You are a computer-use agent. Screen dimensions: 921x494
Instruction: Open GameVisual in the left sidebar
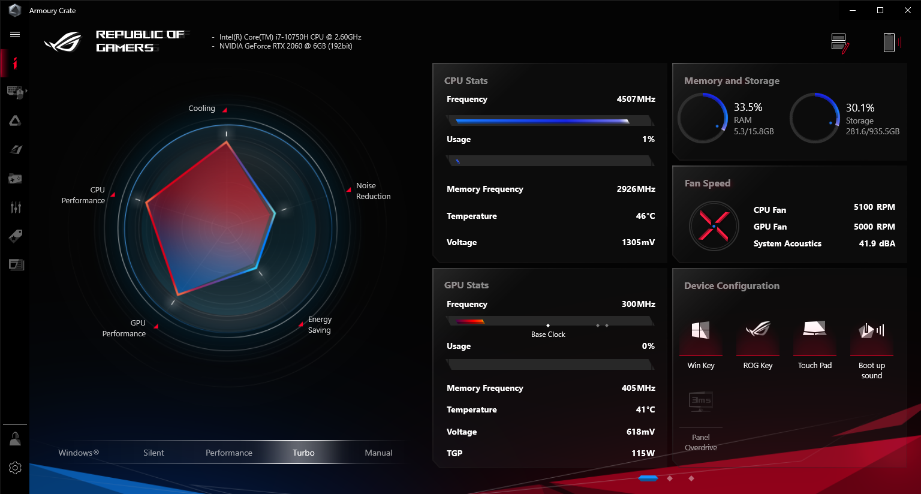16,149
